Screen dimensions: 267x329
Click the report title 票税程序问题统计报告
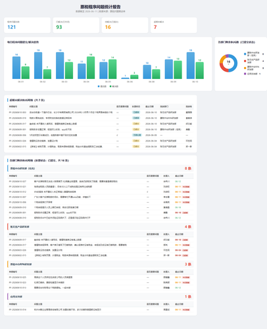pyautogui.click(x=101, y=7)
